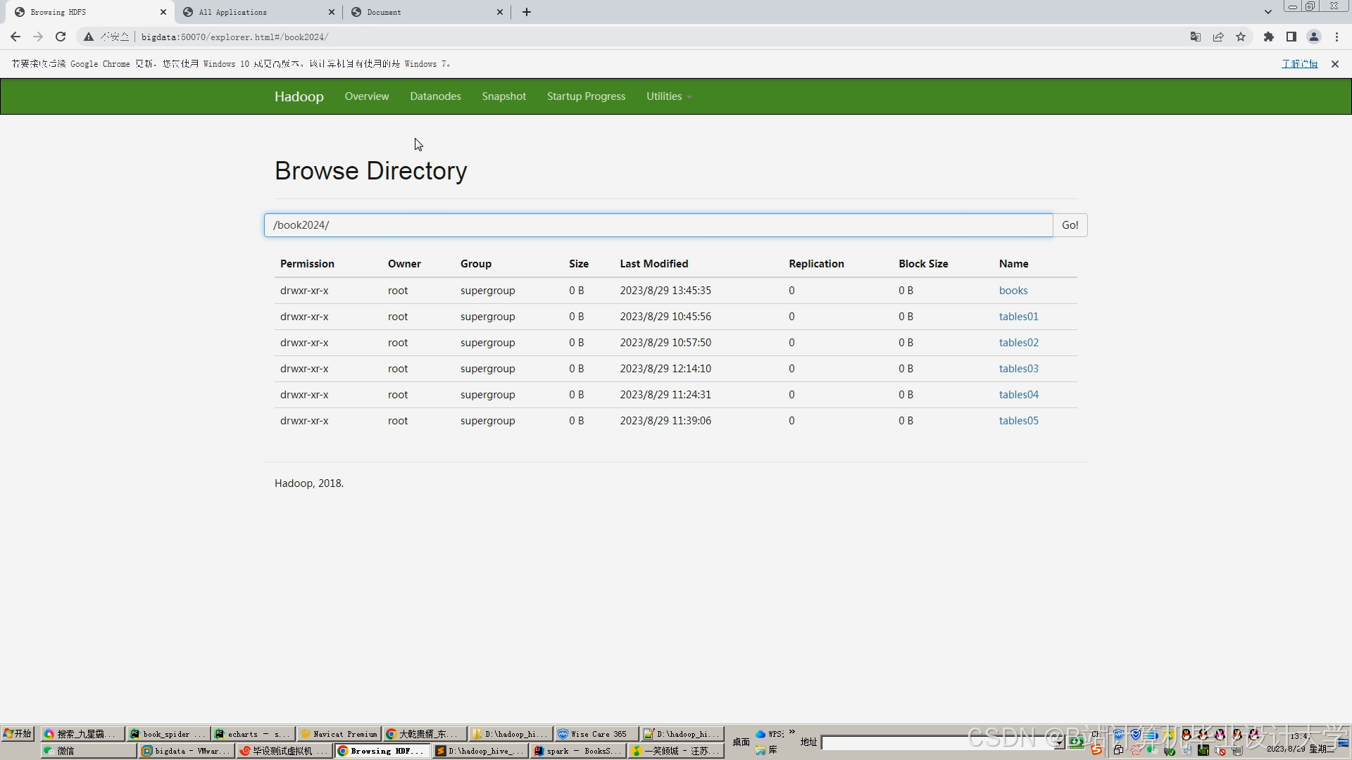The image size is (1352, 760).
Task: Open the Chrome three-dot menu
Action: pyautogui.click(x=1337, y=37)
